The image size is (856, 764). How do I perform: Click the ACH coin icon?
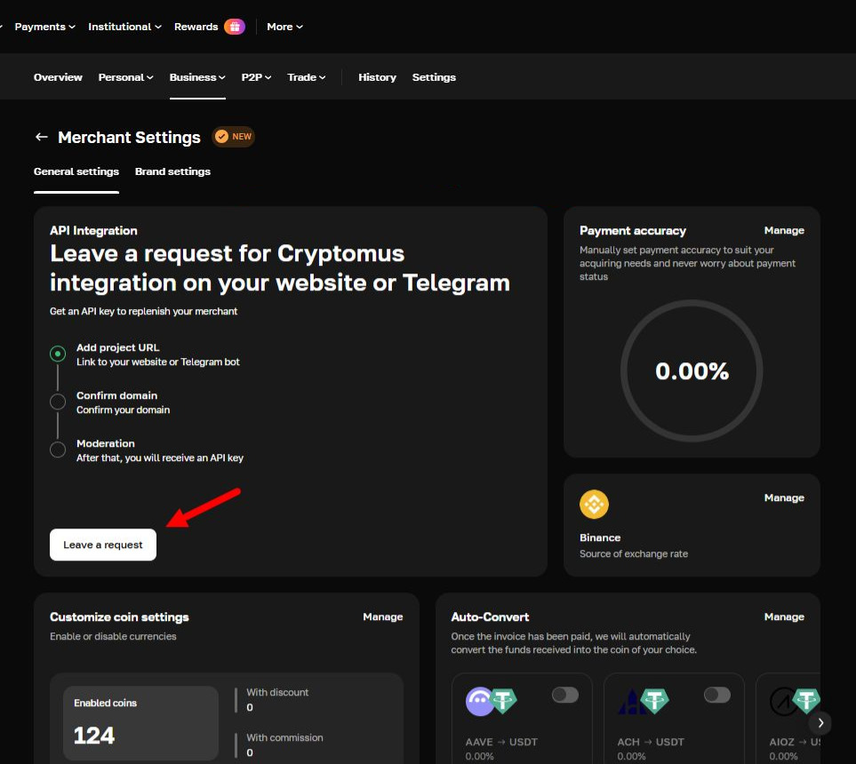coord(632,702)
